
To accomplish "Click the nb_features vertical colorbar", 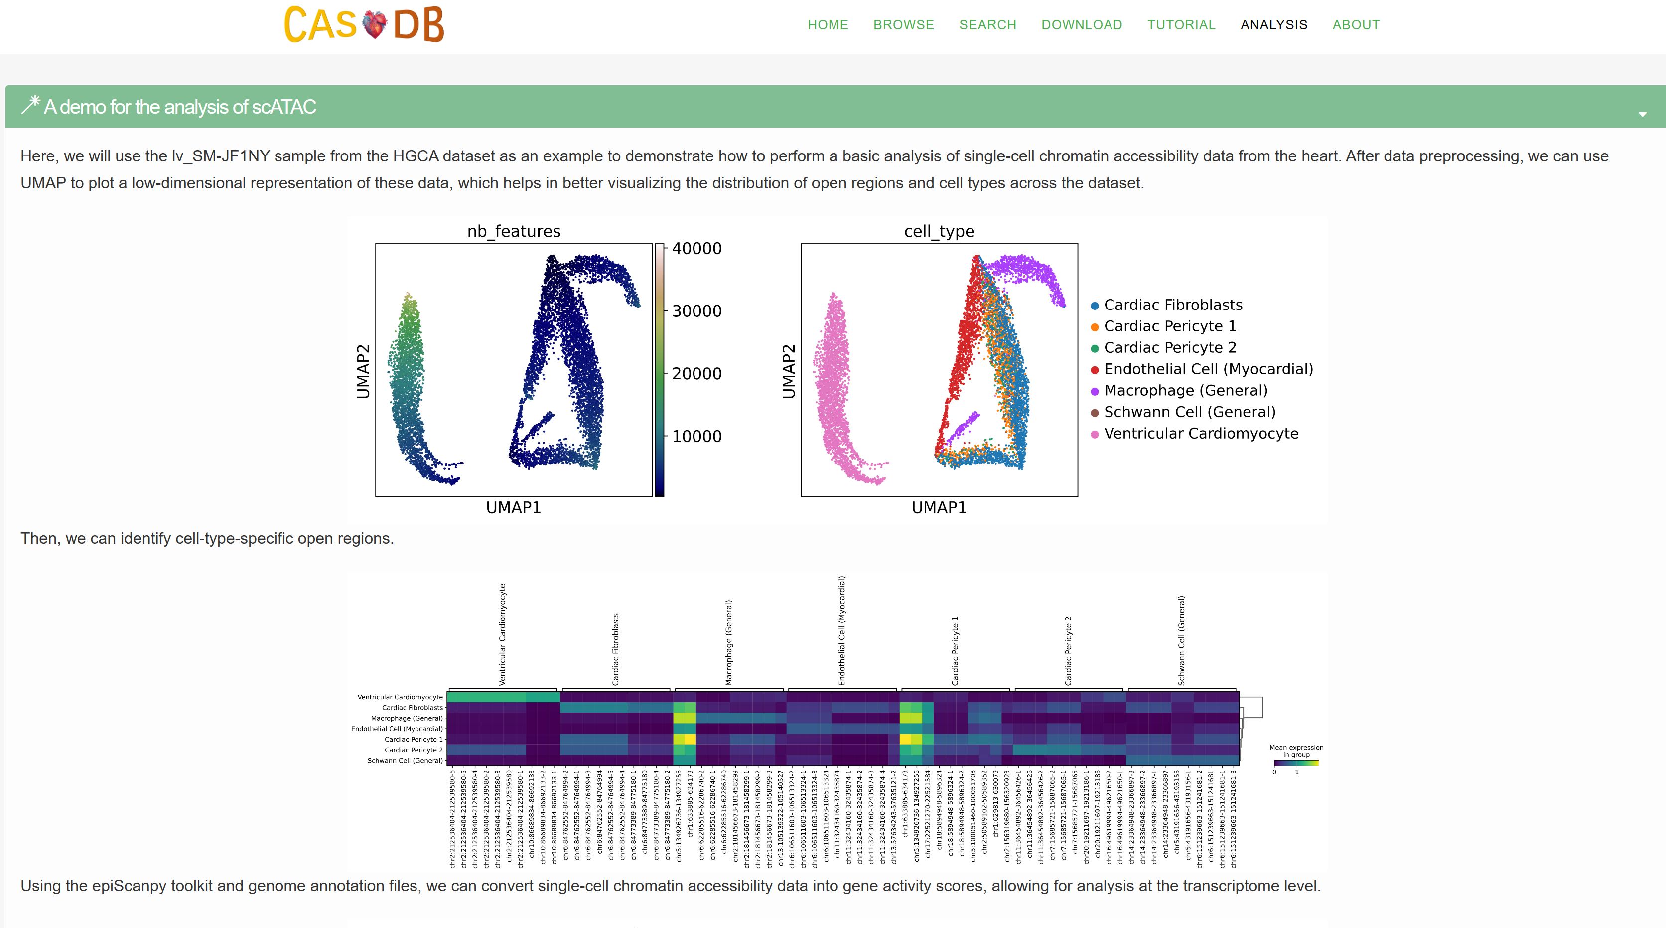I will point(659,369).
